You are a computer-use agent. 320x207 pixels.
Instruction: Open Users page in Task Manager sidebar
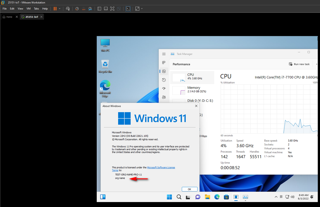pyautogui.click(x=164, y=97)
